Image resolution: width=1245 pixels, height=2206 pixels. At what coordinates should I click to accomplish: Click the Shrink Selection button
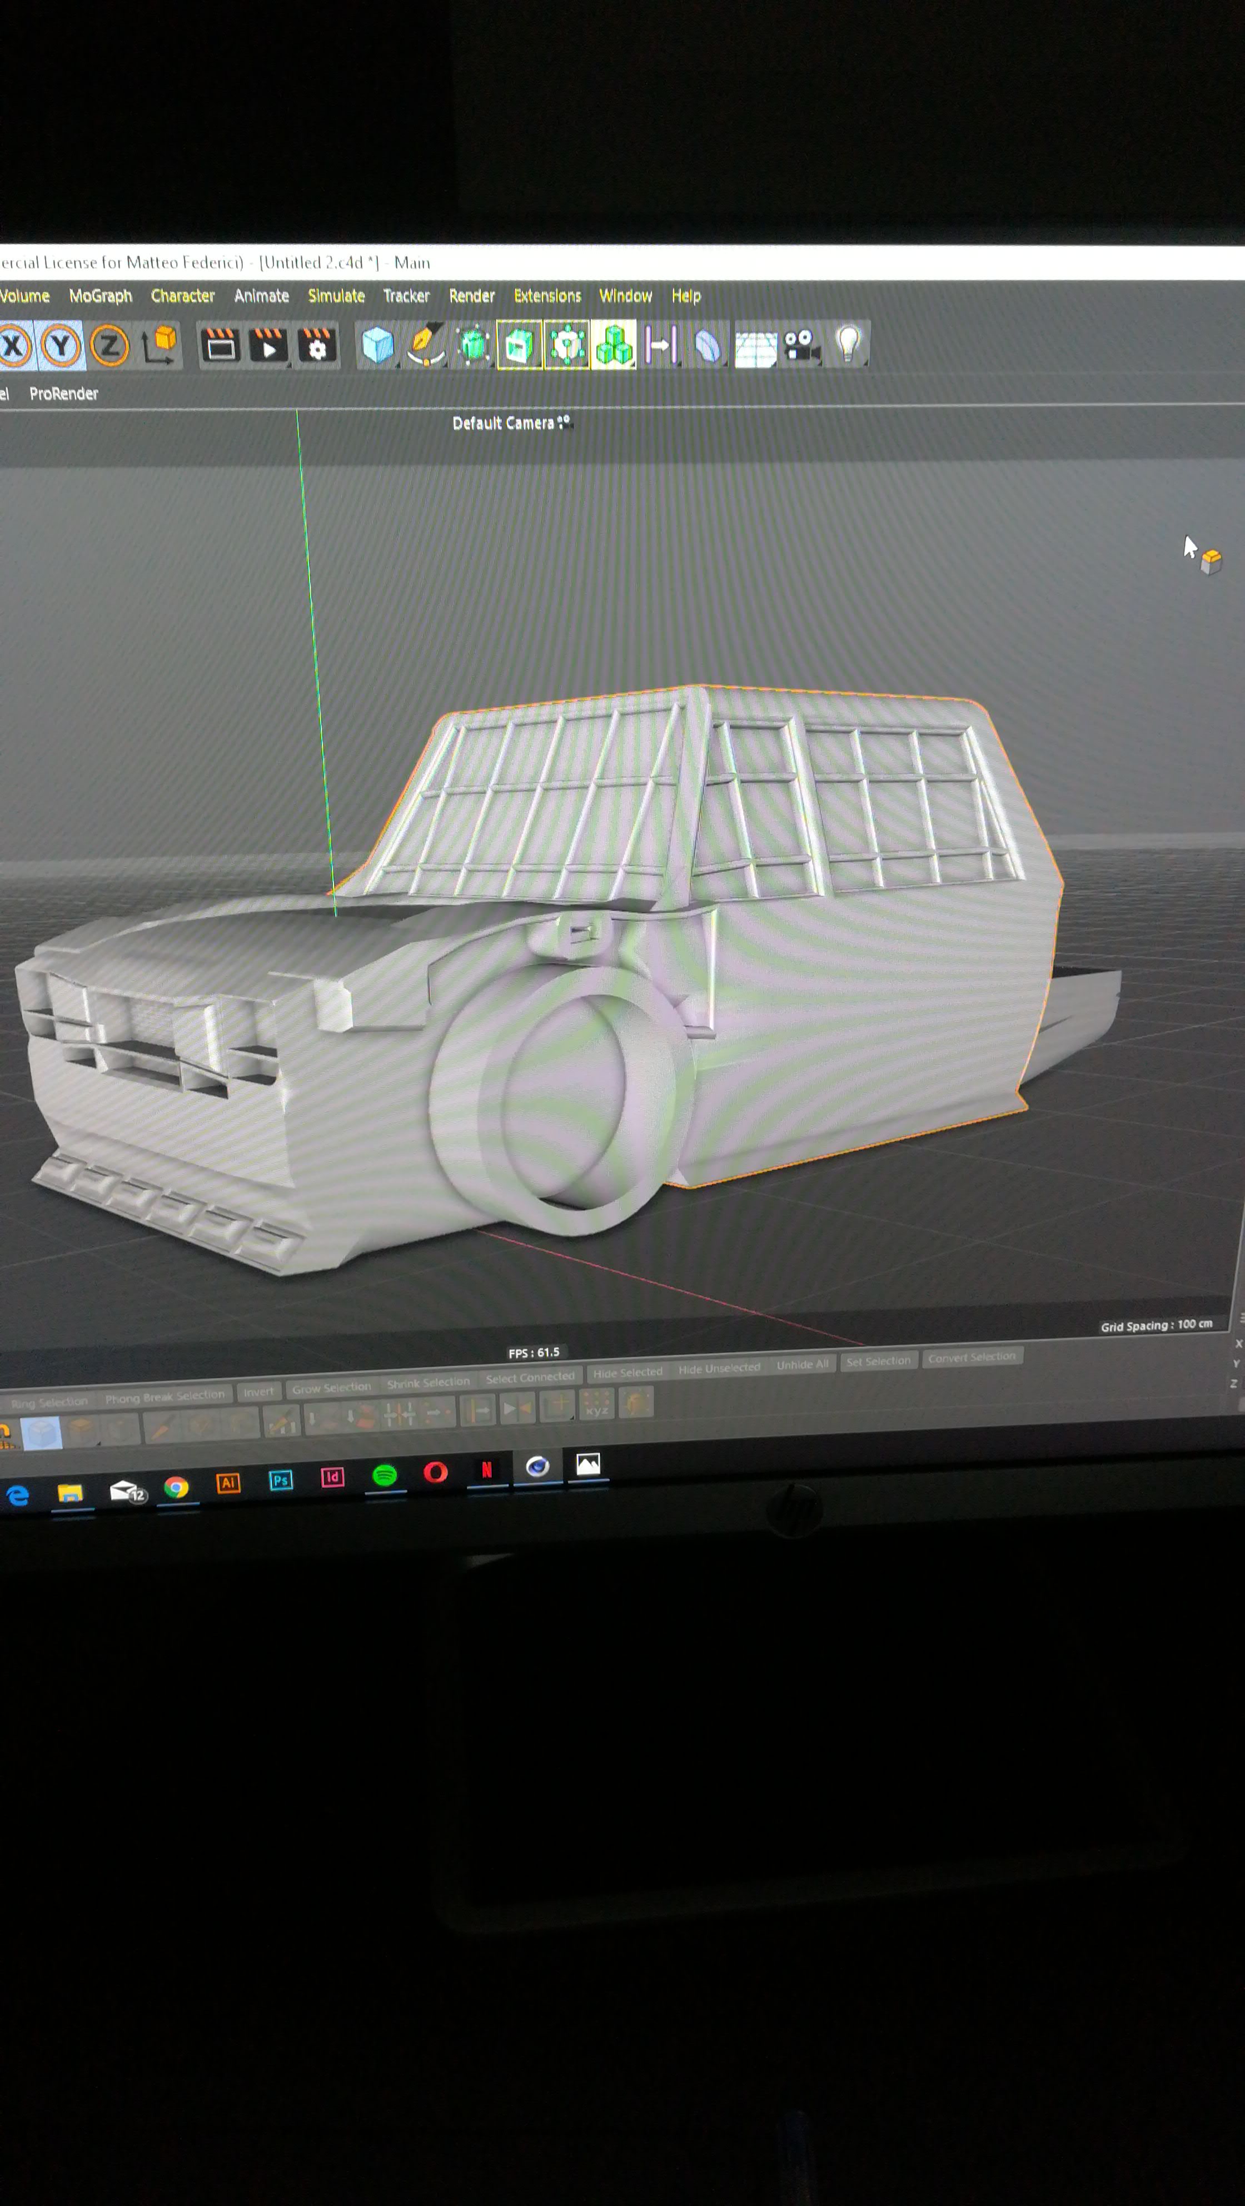(x=428, y=1382)
